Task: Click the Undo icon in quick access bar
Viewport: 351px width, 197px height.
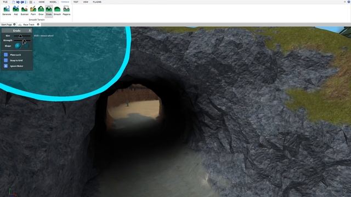Action: pos(18,2)
